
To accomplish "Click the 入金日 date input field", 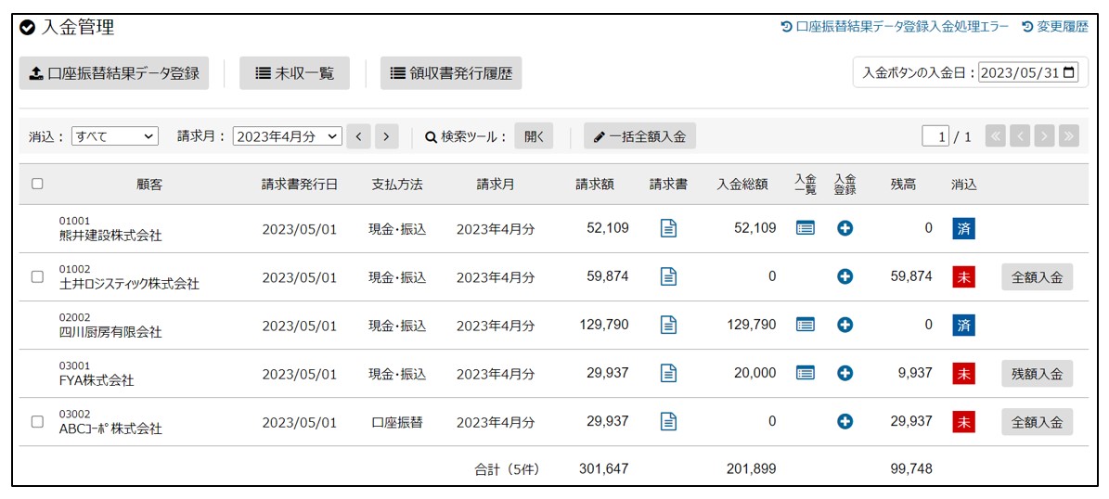I will (x=1028, y=72).
